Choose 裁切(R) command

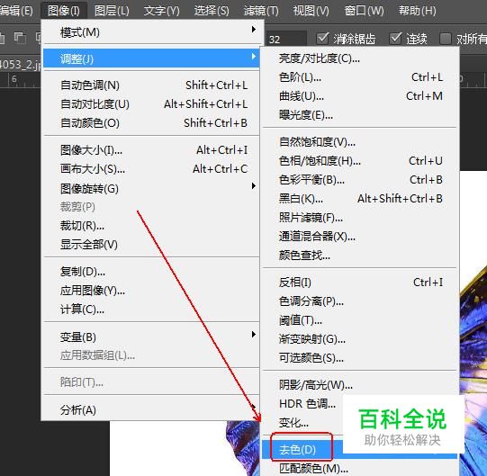coord(151,226)
